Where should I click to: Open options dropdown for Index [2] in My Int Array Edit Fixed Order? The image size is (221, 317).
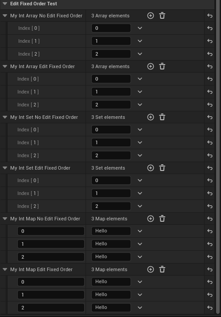[x=140, y=105]
